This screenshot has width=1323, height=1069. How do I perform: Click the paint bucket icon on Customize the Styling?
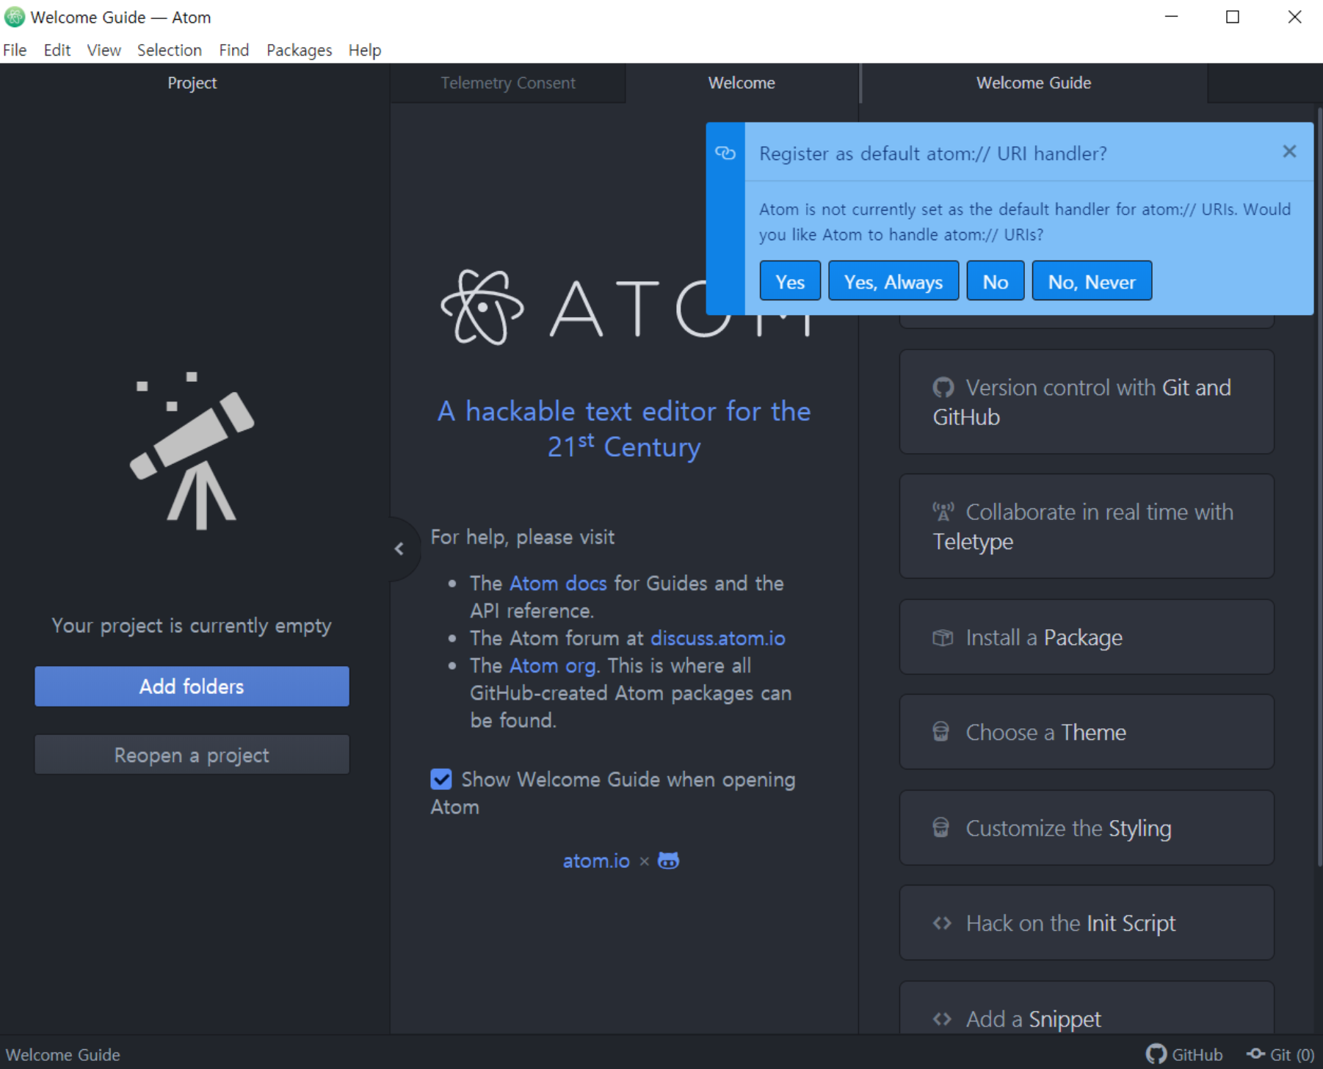pyautogui.click(x=941, y=827)
